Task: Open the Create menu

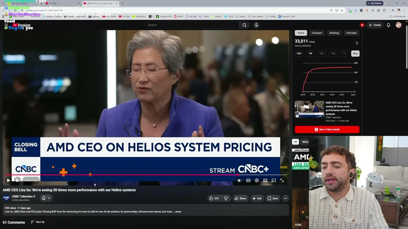Action: point(375,25)
